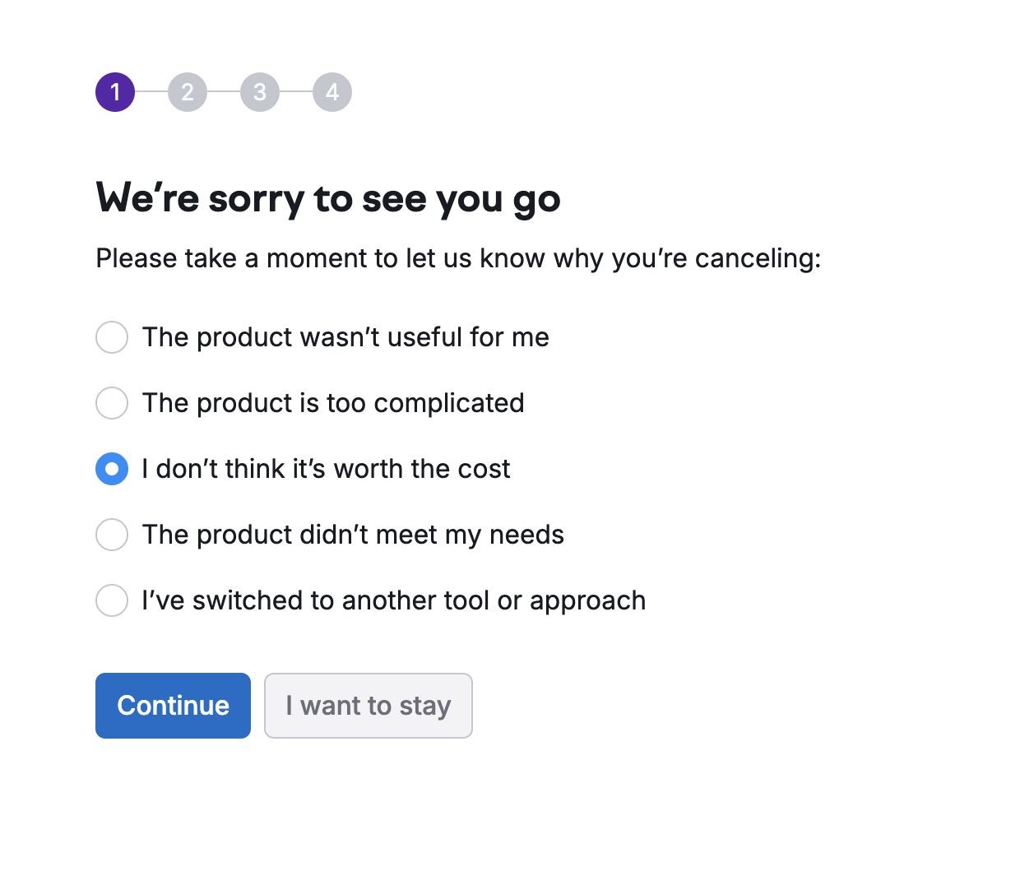Click the "another tool or approach" label text
Image resolution: width=1020 pixels, height=885 pixels.
point(393,600)
